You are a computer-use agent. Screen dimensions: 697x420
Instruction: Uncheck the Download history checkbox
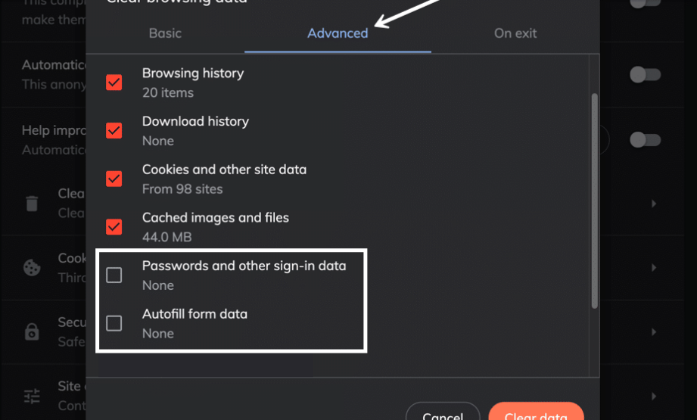click(114, 131)
